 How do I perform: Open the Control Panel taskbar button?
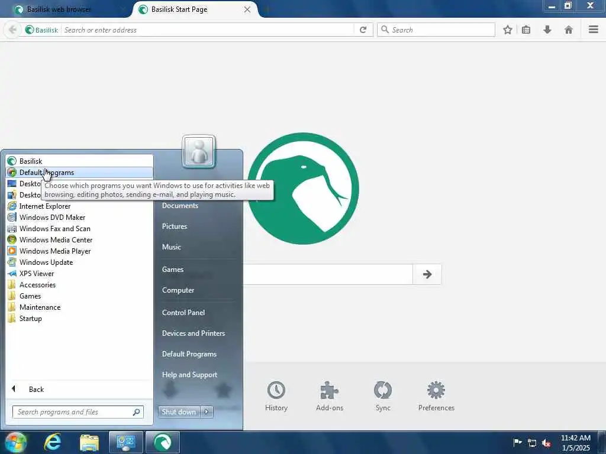tap(125, 442)
